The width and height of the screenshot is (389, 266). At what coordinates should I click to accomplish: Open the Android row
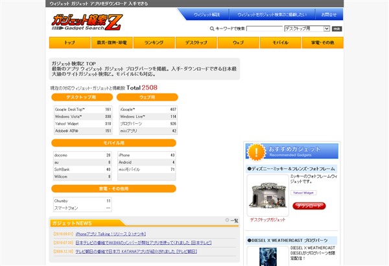tap(147, 162)
